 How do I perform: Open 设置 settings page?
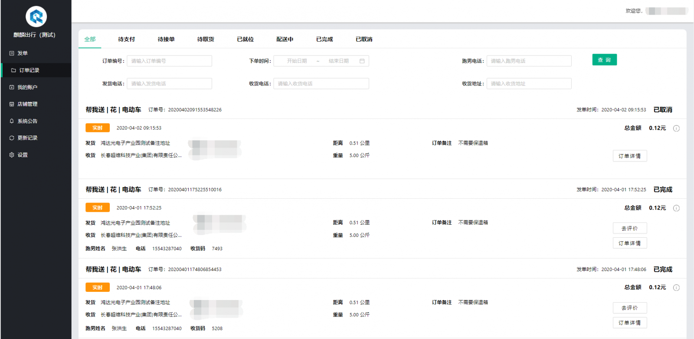[22, 155]
